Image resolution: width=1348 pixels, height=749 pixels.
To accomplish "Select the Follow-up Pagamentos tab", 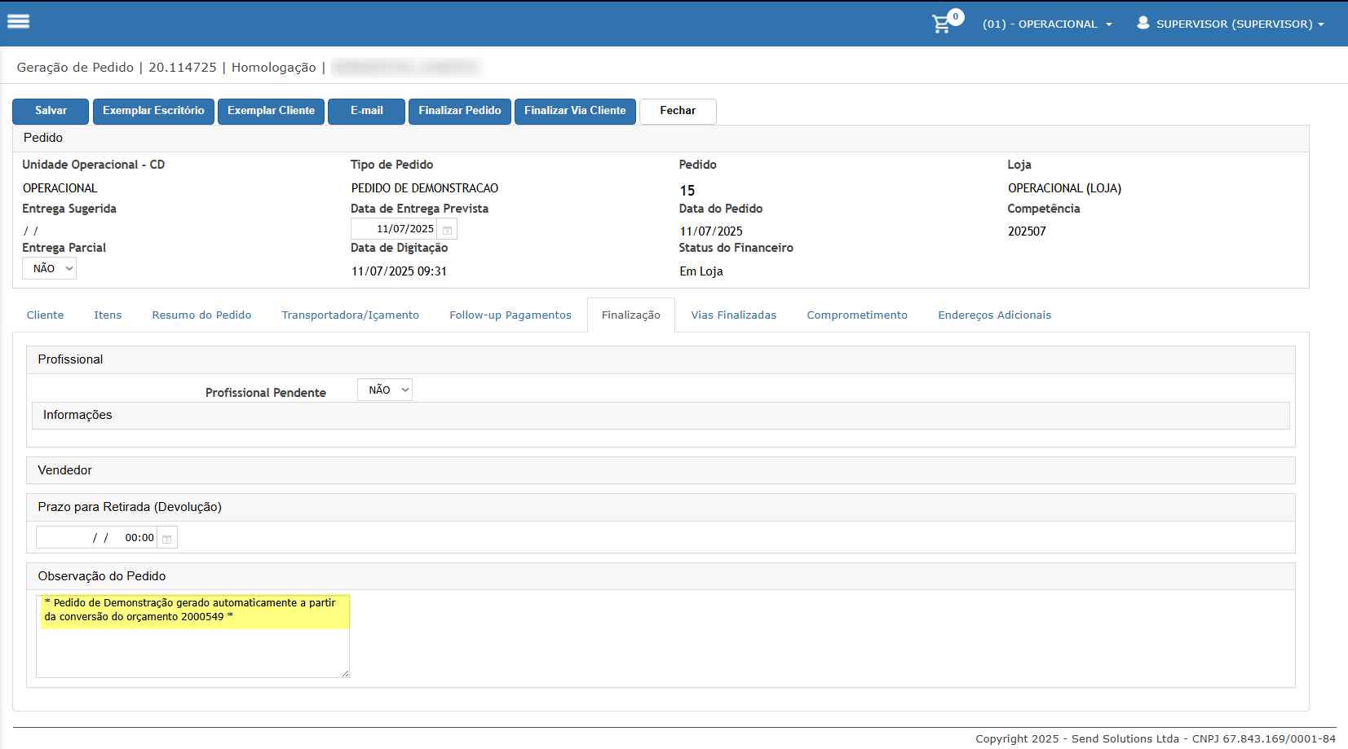I will [510, 315].
